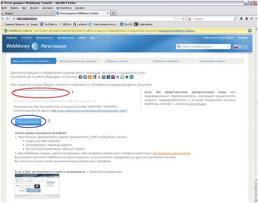Click the VKontakte social network icon
The height and width of the screenshot is (203, 258).
point(85,77)
